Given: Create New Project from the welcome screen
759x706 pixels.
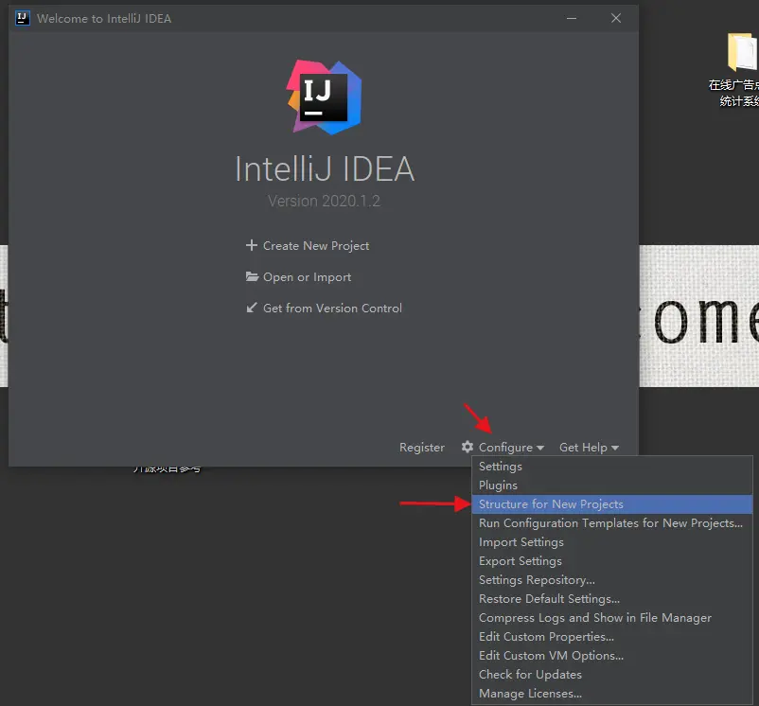Looking at the screenshot, I should coord(308,246).
